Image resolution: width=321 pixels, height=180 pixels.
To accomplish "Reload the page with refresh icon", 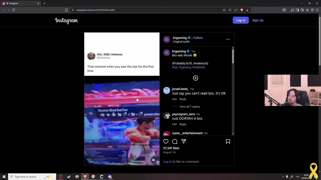I will point(14,10).
